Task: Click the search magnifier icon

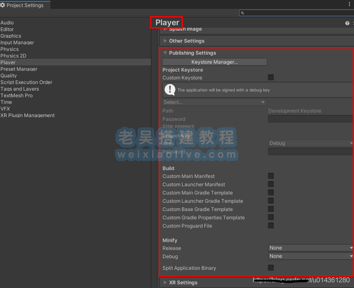Action: (242, 13)
